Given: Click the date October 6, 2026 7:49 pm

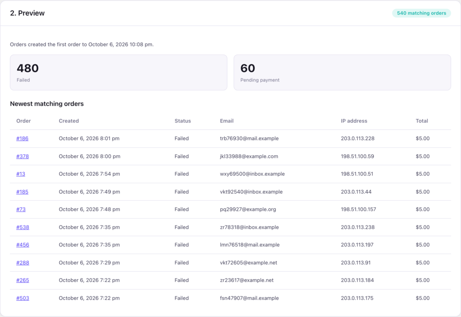Looking at the screenshot, I should click(x=90, y=192).
